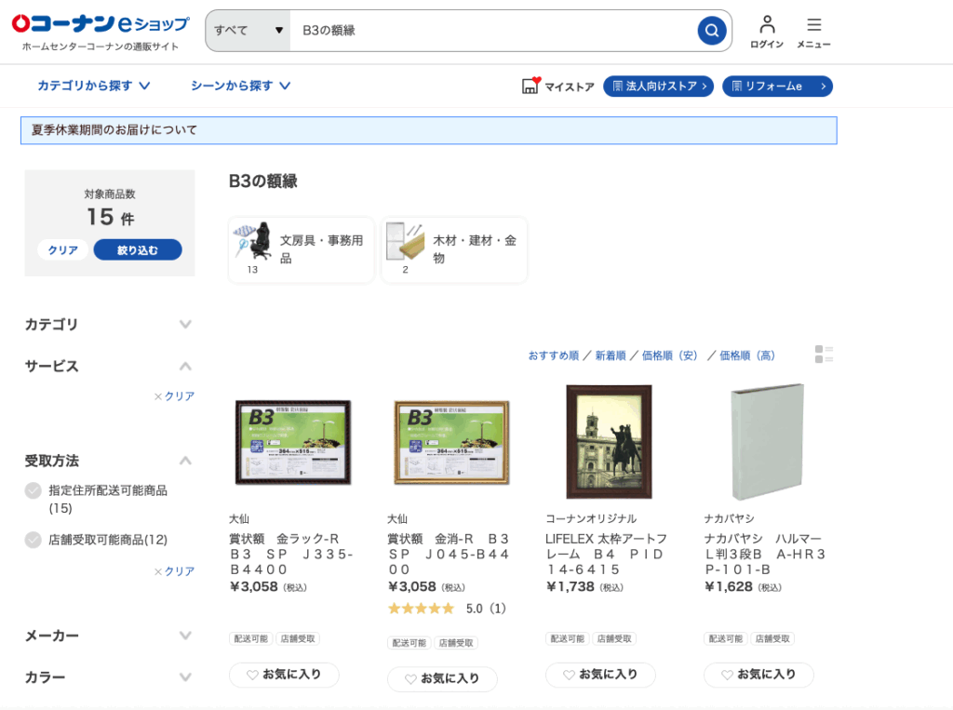Collapse the サービス filter section
Image resolution: width=953 pixels, height=710 pixels.
coord(185,367)
